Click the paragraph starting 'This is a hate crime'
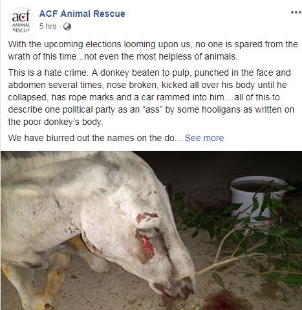This screenshot has width=302, height=310. pos(151,97)
